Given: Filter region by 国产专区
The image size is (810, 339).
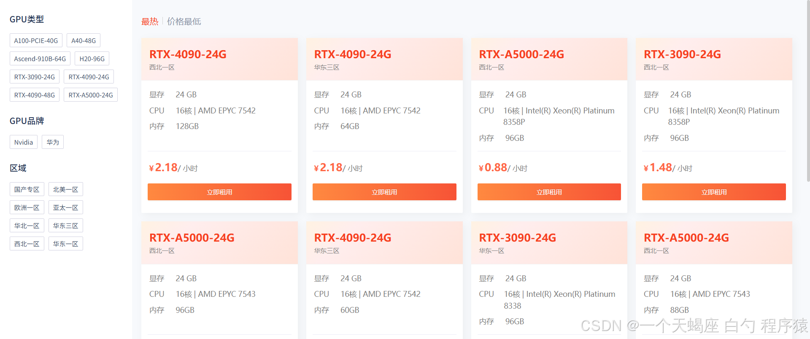Looking at the screenshot, I should [27, 189].
